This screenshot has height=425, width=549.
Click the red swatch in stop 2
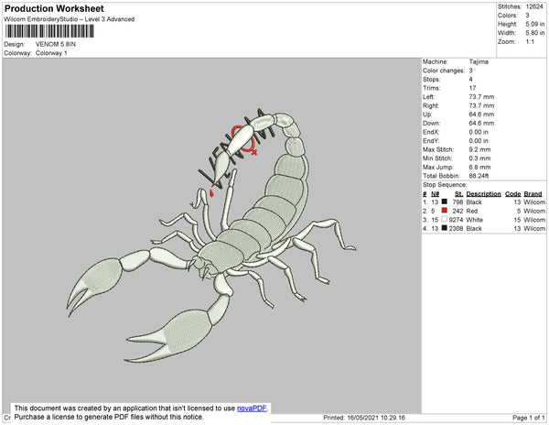(x=445, y=211)
